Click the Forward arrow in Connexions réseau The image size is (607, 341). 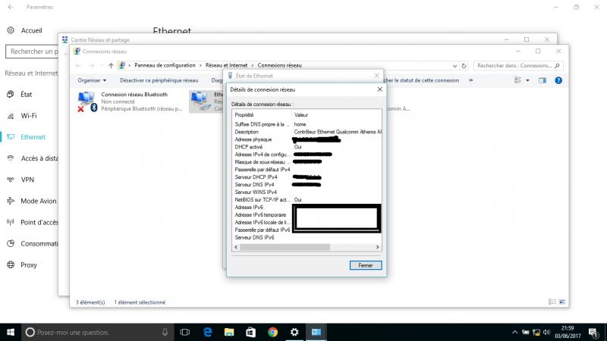[x=91, y=66]
